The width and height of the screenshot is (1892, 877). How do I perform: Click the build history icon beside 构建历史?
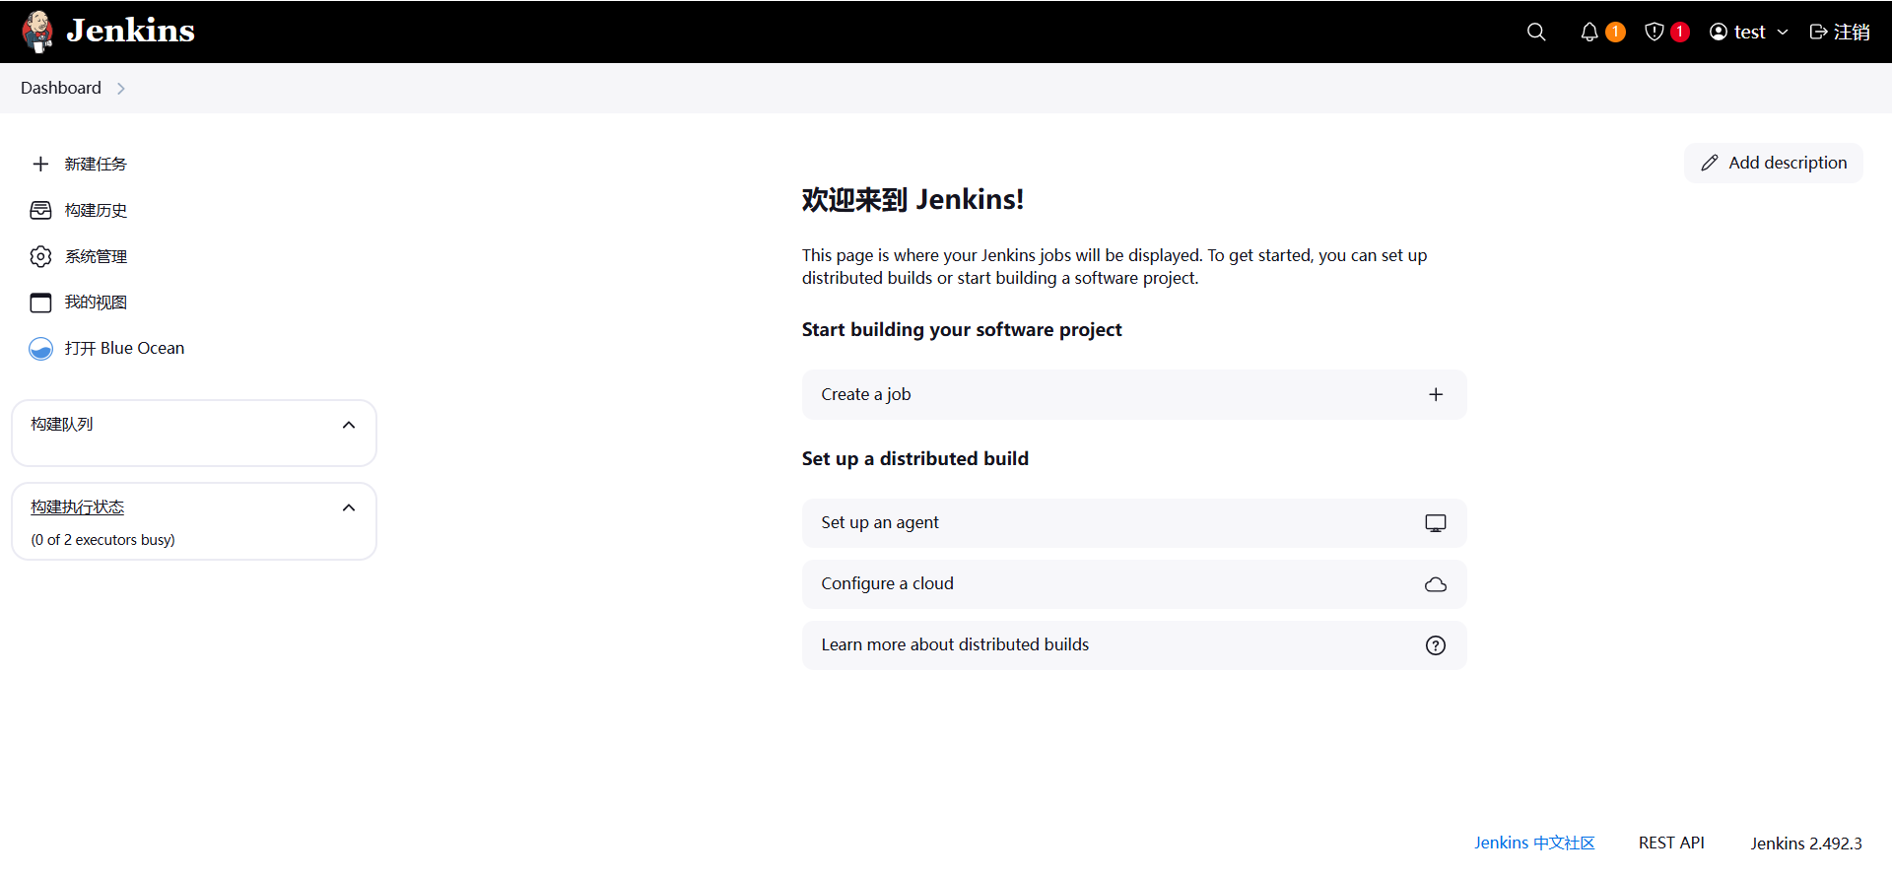pyautogui.click(x=40, y=210)
